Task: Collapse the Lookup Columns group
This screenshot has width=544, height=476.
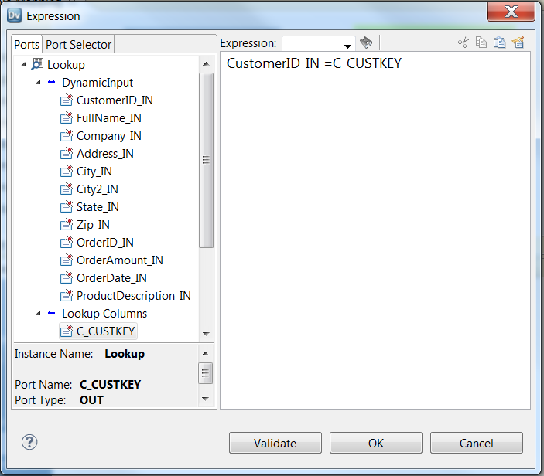Action: (x=38, y=314)
